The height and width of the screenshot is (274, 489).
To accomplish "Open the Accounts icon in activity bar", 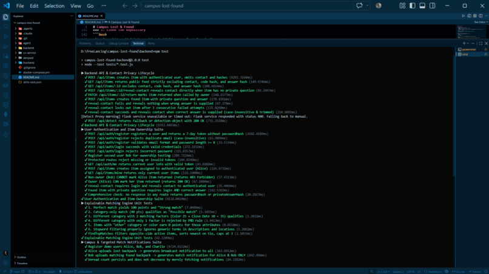I will pyautogui.click(x=5, y=253).
